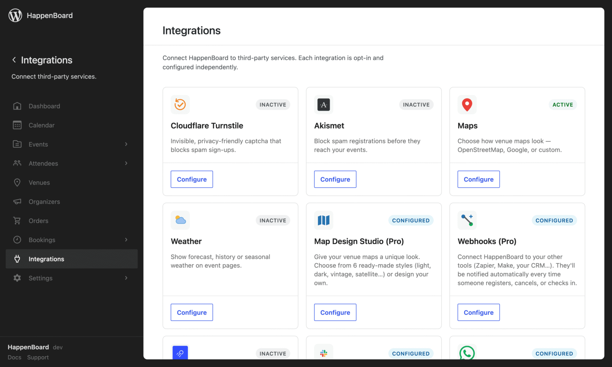Screen dimensions: 612x367
Task: Open Dashboard in the sidebar
Action: pyautogui.click(x=72, y=106)
